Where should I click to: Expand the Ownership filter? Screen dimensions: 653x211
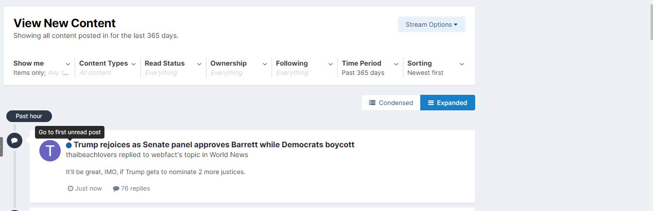[239, 68]
